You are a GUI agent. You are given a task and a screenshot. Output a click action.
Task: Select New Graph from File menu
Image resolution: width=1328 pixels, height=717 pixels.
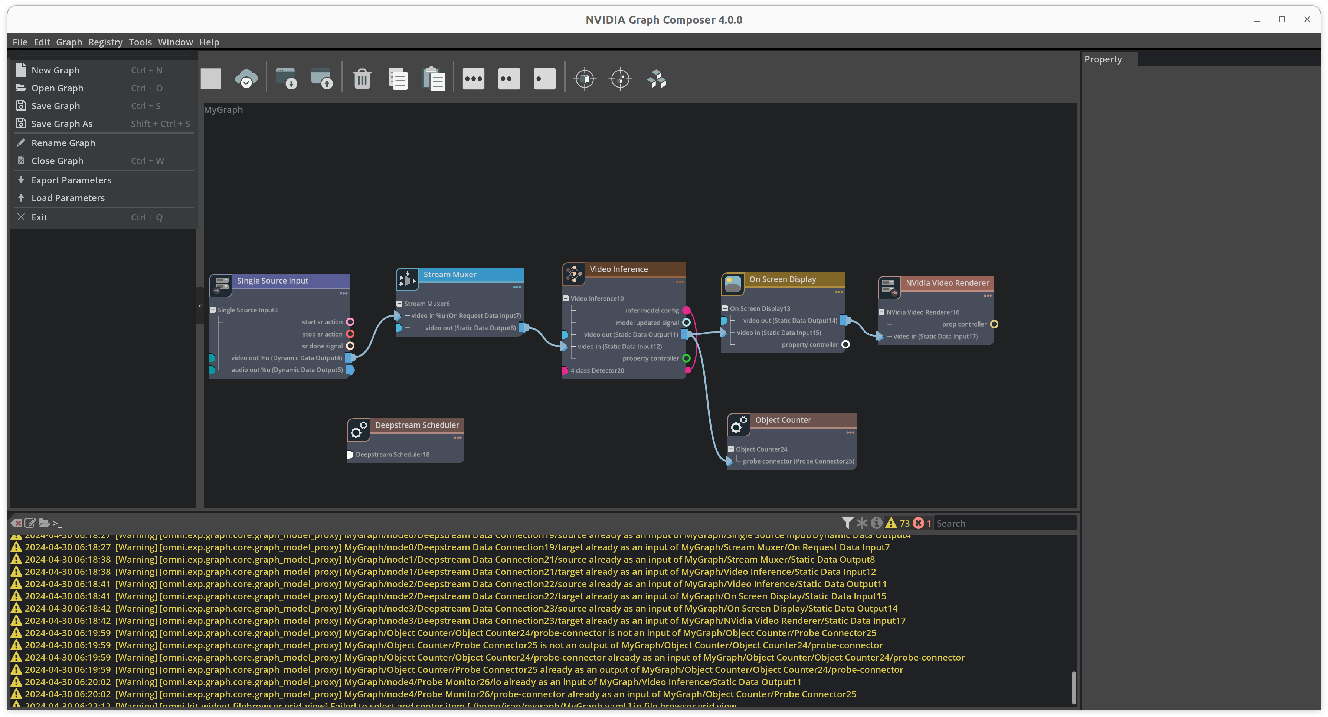pyautogui.click(x=103, y=70)
